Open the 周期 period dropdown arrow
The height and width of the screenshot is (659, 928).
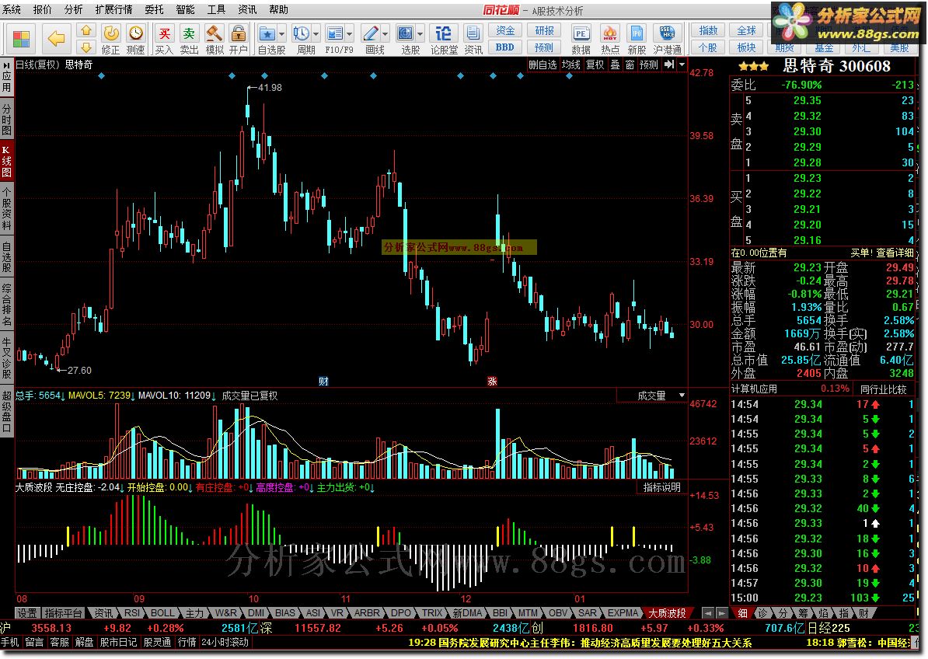(316, 33)
